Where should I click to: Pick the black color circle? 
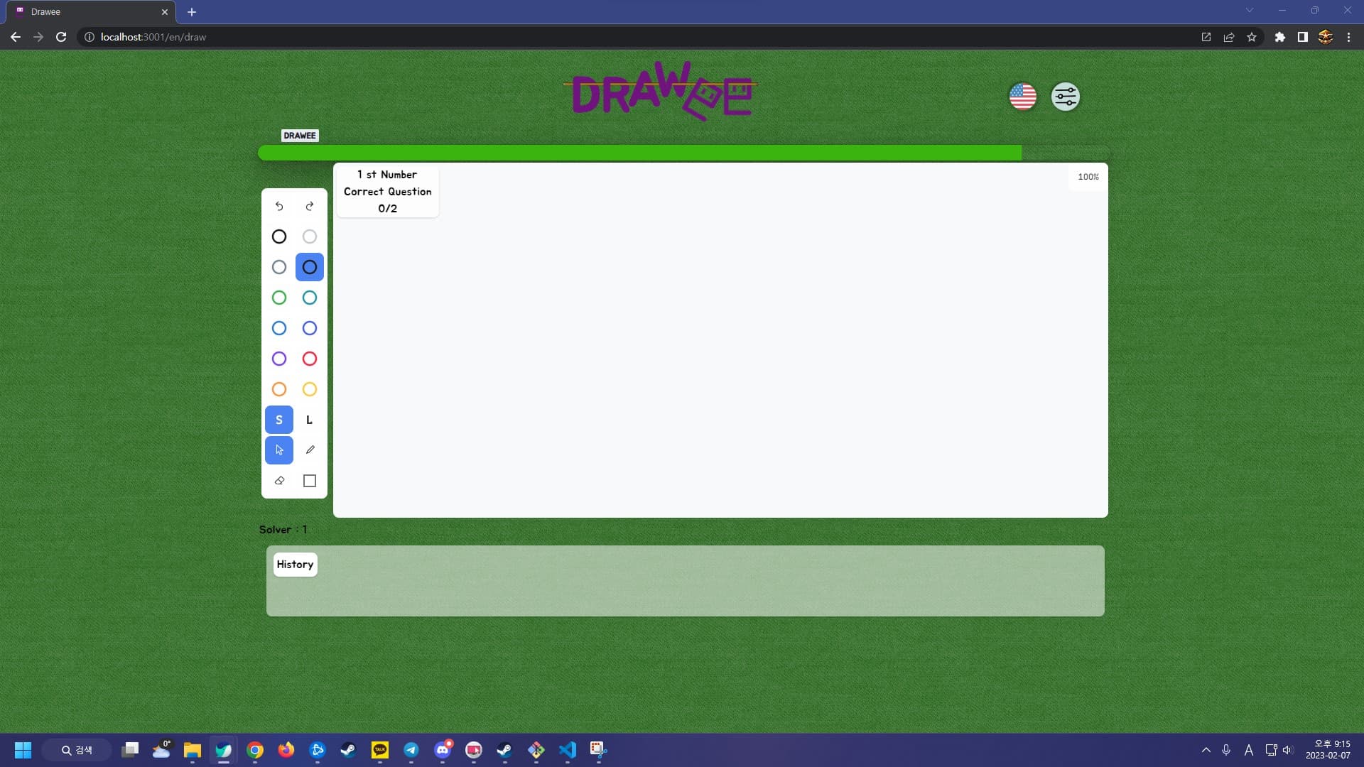point(279,236)
